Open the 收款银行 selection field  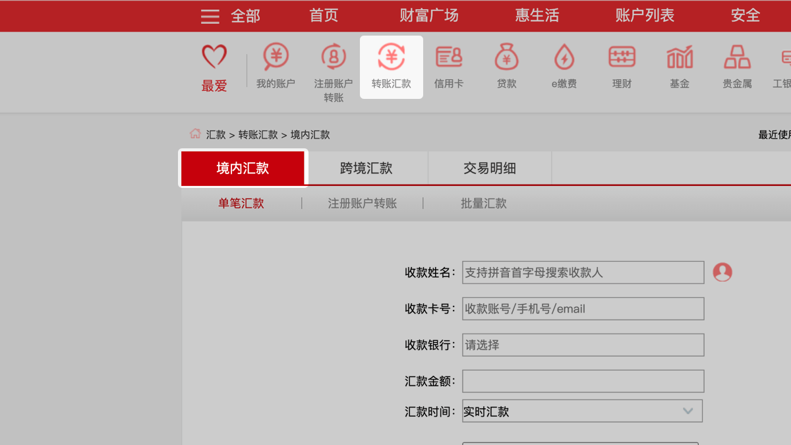(583, 345)
